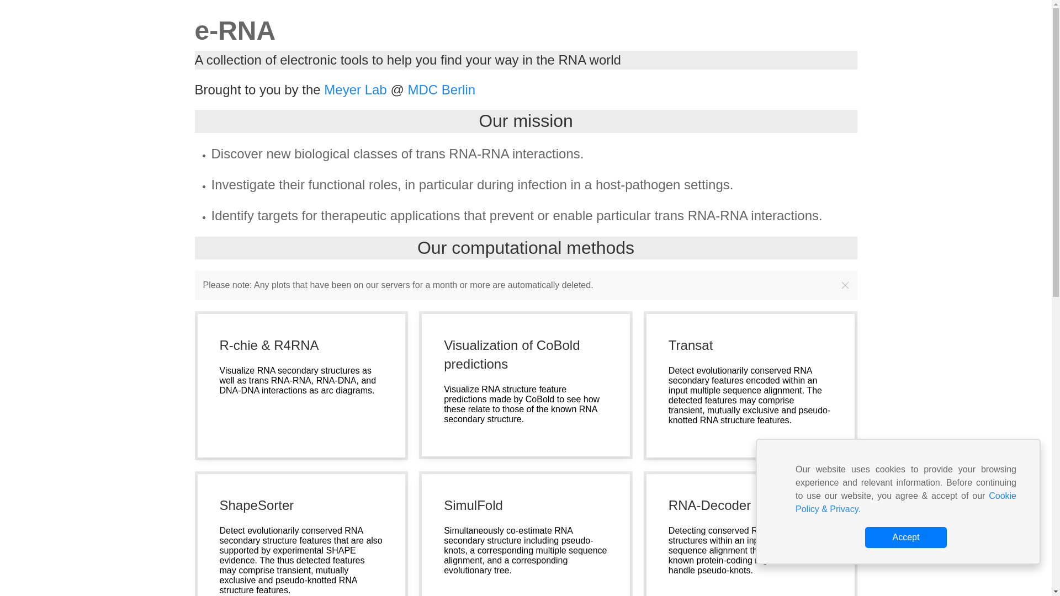Open the ShapeSorter tool card

tap(301, 534)
